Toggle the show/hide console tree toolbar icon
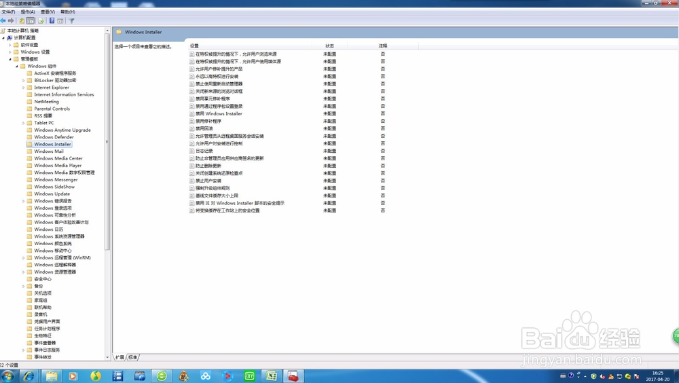Screen dimensions: 679x383 (x=31, y=21)
